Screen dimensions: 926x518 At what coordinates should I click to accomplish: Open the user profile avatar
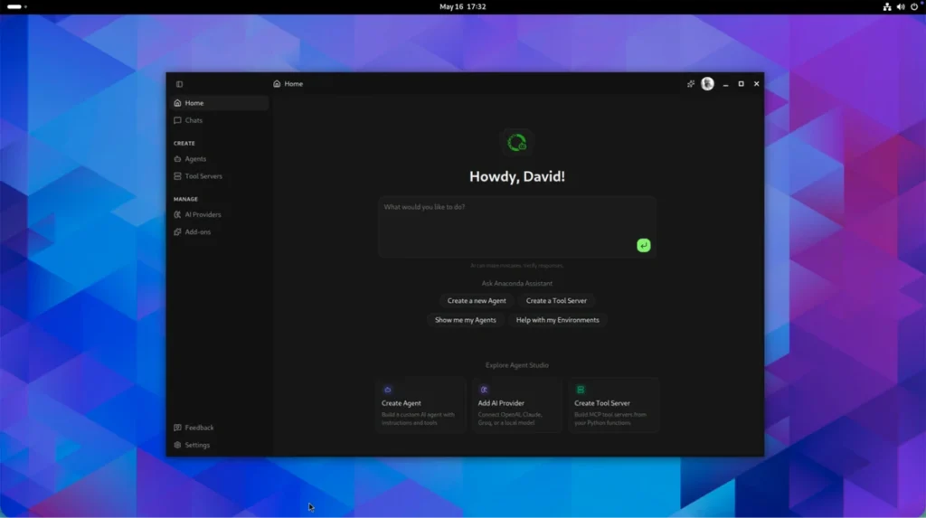point(707,84)
